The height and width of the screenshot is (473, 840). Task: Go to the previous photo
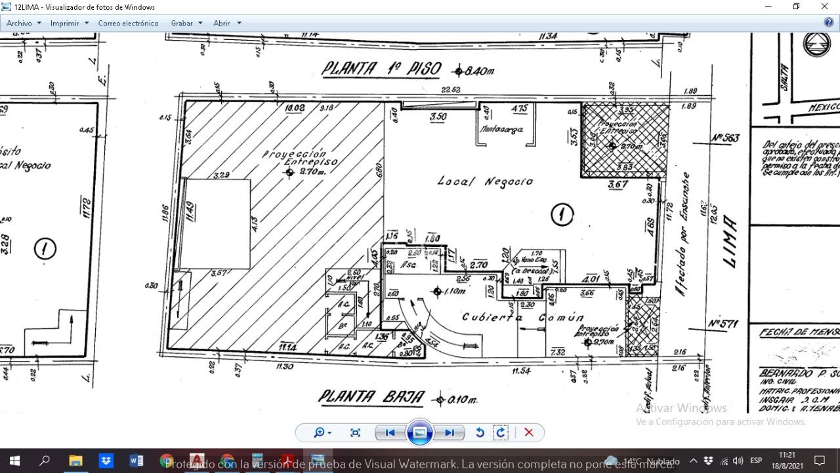tap(390, 432)
